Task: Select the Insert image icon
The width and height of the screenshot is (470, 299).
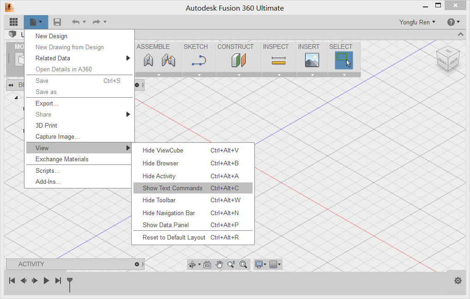Action: point(312,60)
